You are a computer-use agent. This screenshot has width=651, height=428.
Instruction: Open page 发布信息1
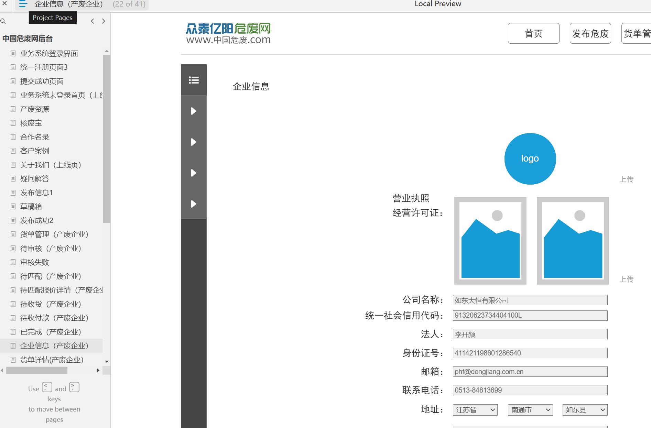coord(36,193)
